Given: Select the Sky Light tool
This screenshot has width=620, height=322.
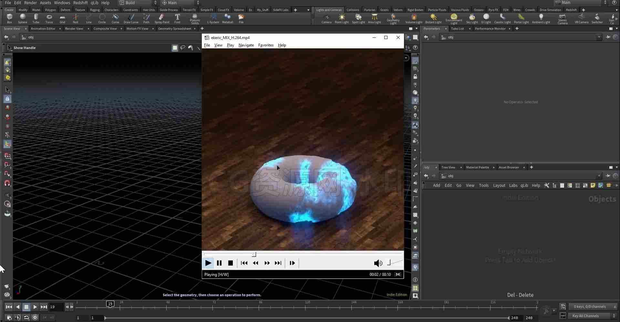Looking at the screenshot, I should pos(472,19).
